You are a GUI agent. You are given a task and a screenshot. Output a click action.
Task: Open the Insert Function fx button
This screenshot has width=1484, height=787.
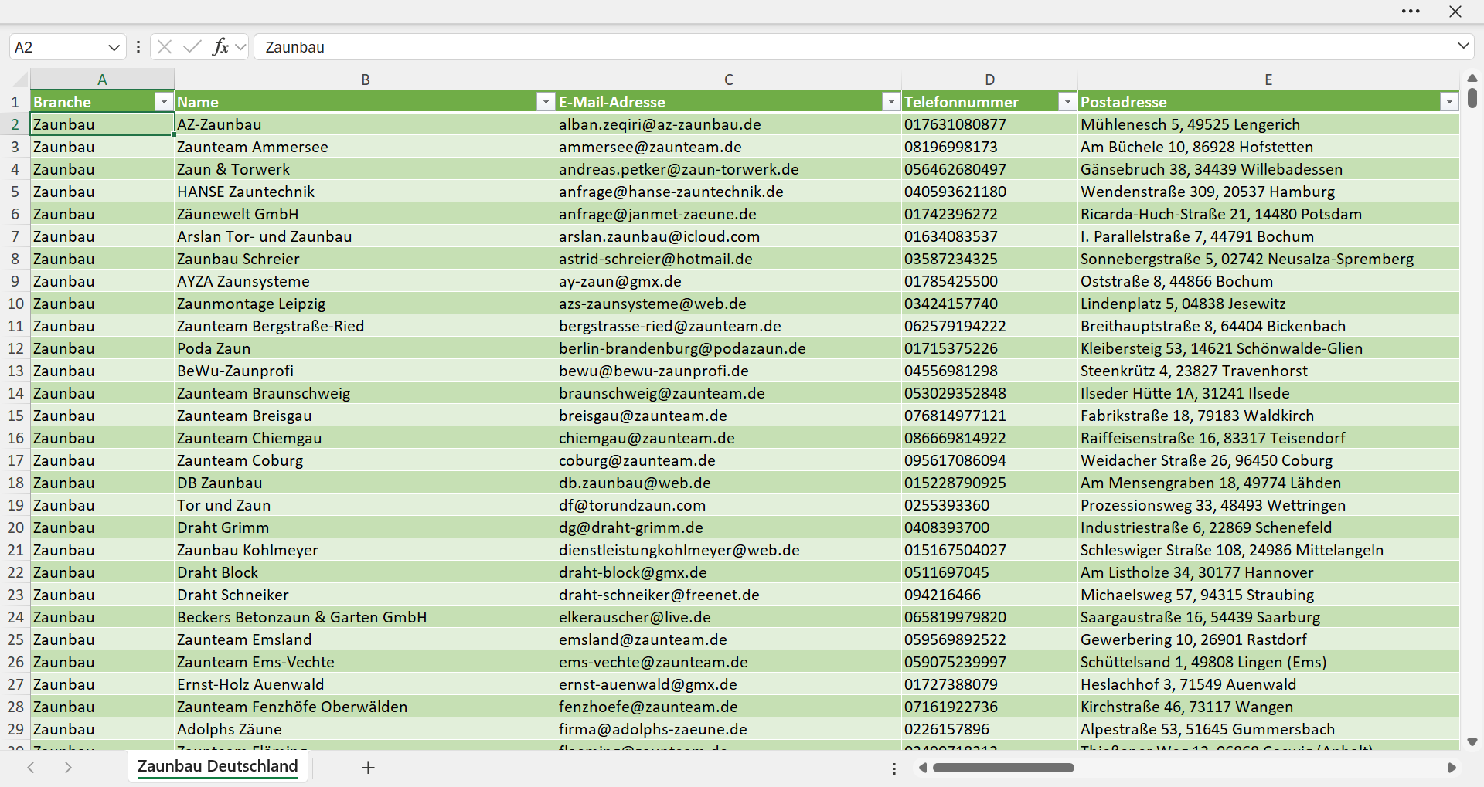pos(220,47)
